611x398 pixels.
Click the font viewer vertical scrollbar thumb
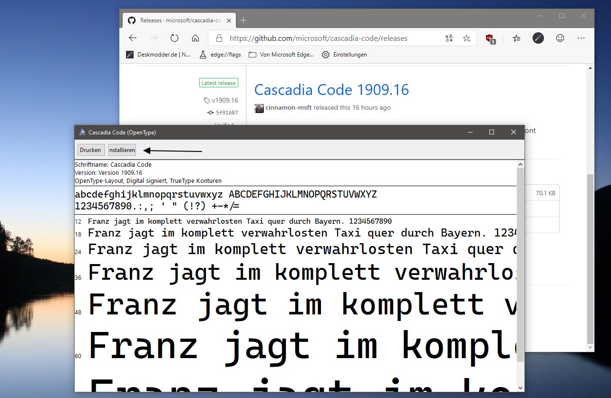pos(520,265)
